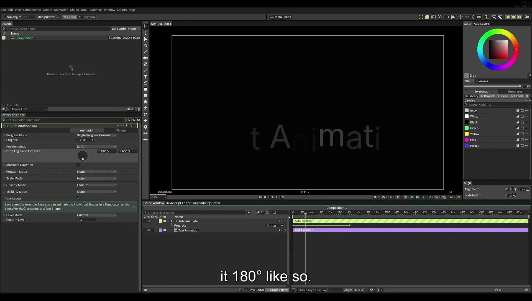Switch to the JavaScript Editor tab

(178, 203)
